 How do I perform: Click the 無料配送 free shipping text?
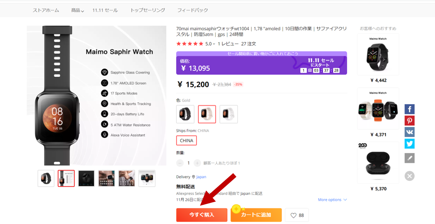pyautogui.click(x=186, y=186)
